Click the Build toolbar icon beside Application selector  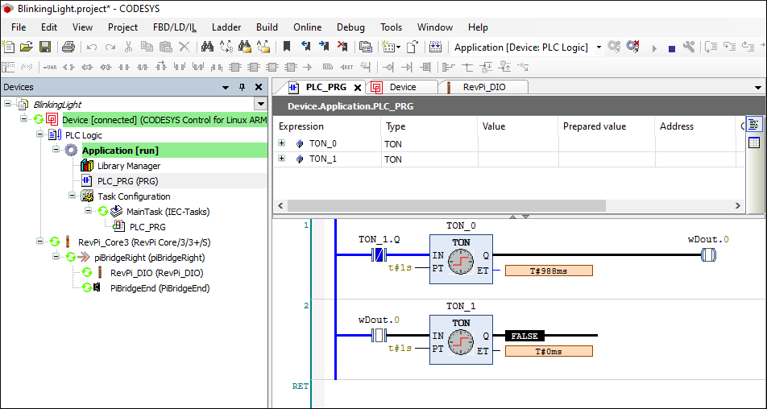pos(435,47)
